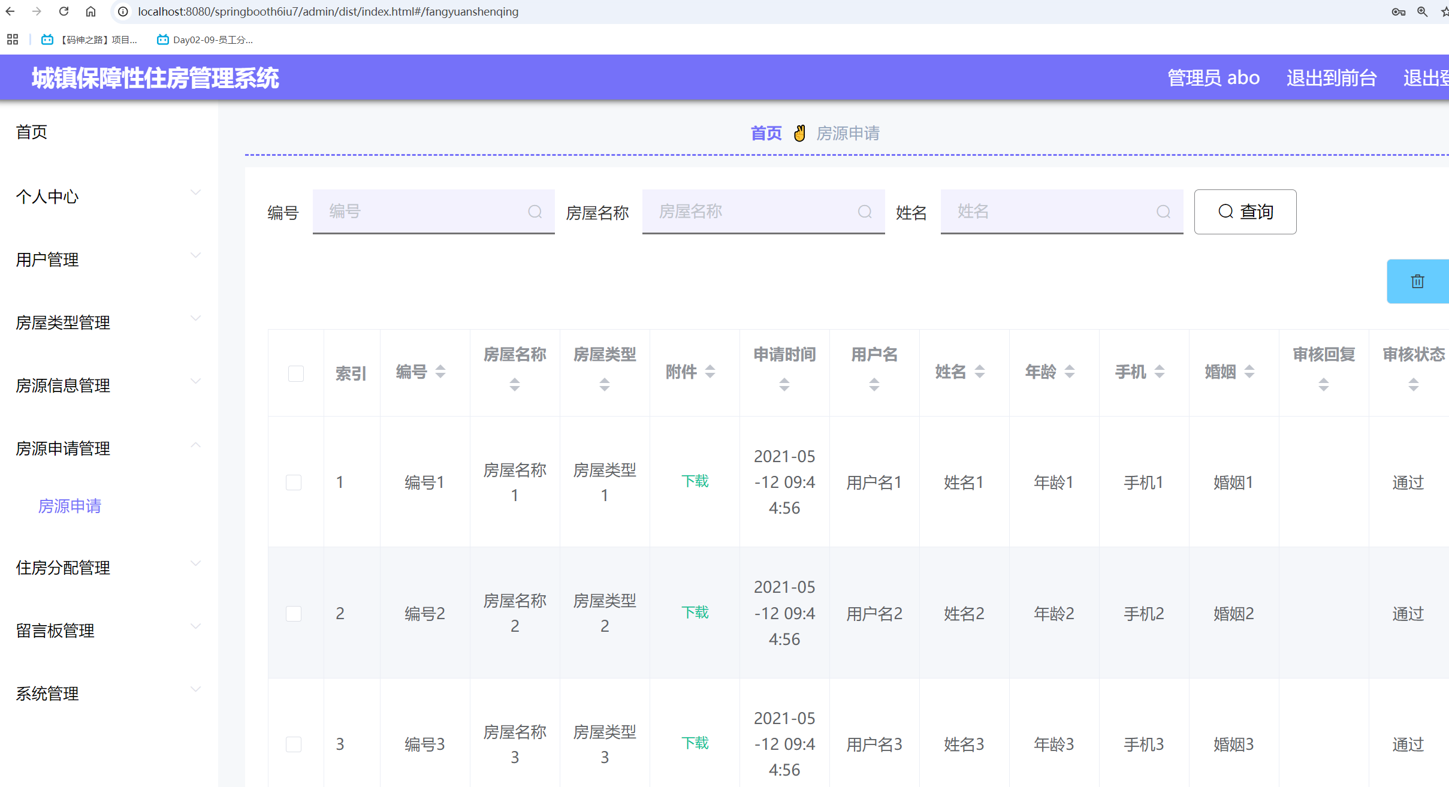Click the delete (trash) icon above the table
The height and width of the screenshot is (787, 1449).
1417,281
